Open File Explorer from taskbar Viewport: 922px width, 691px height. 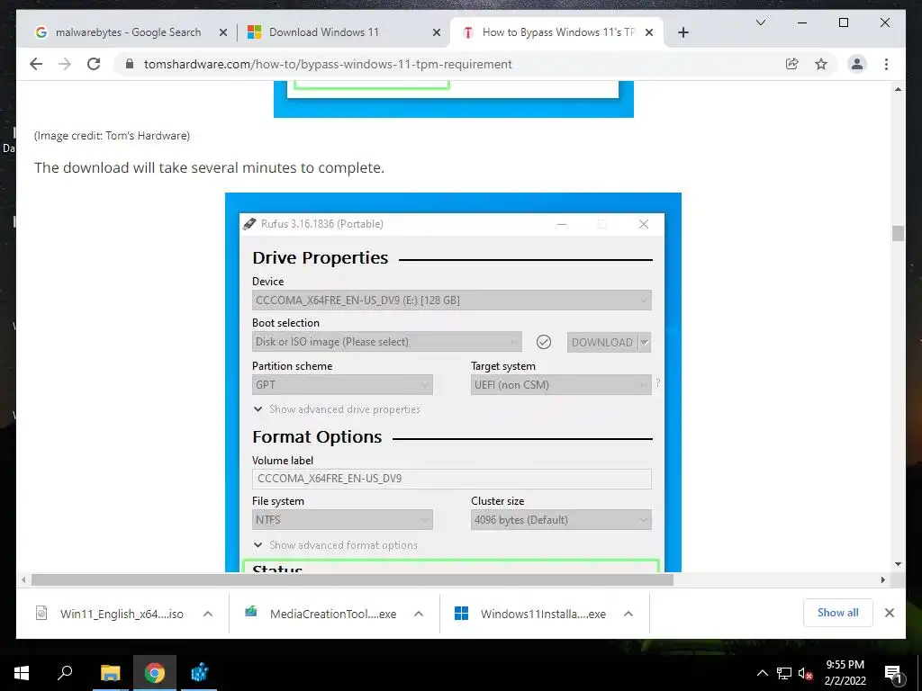pos(110,673)
